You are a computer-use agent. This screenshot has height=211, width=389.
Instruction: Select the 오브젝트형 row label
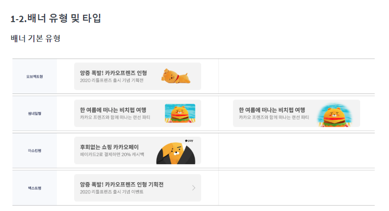(34, 77)
